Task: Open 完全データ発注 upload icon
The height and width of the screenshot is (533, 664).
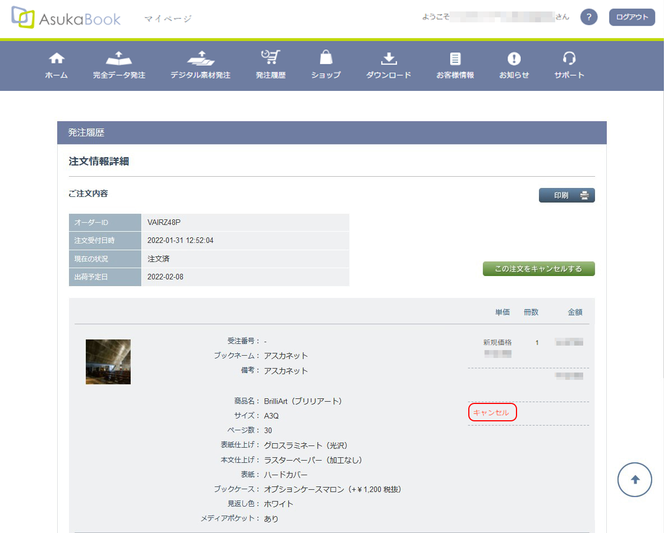Action: pos(119,58)
